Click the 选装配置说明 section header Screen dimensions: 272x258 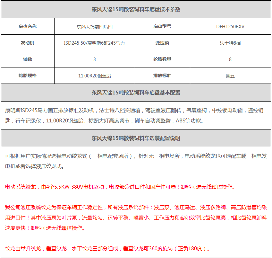[x=136, y=138]
